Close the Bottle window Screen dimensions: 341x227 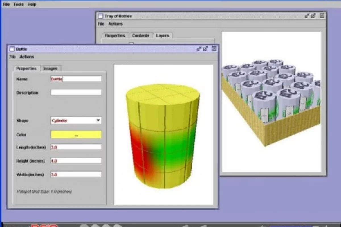214,49
